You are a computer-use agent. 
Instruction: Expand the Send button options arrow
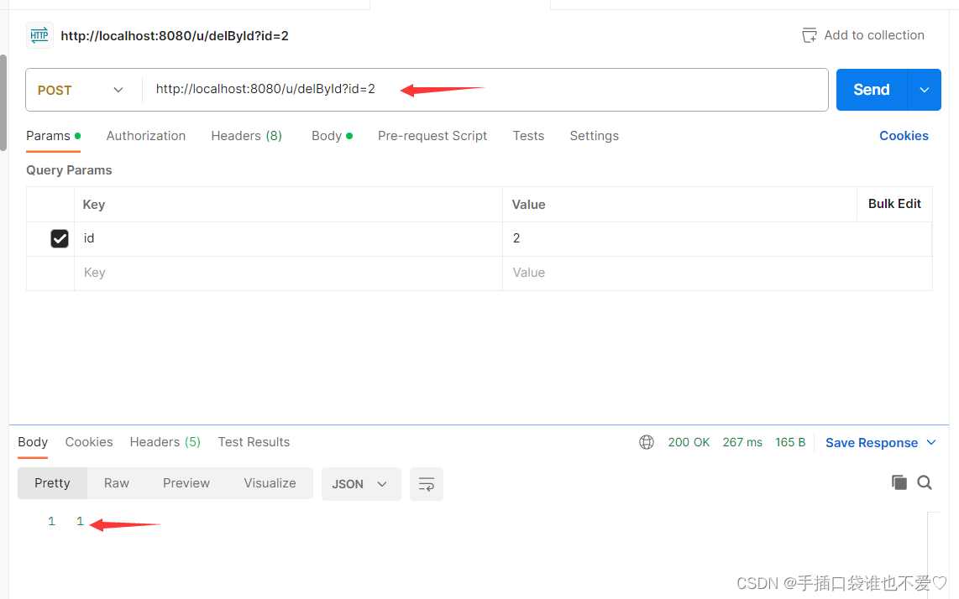(924, 90)
